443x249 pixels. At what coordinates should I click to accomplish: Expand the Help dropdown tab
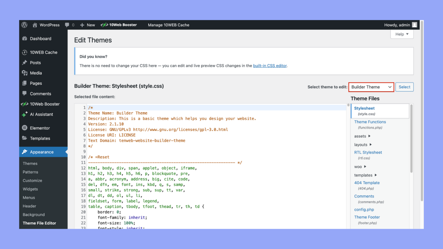click(x=402, y=34)
